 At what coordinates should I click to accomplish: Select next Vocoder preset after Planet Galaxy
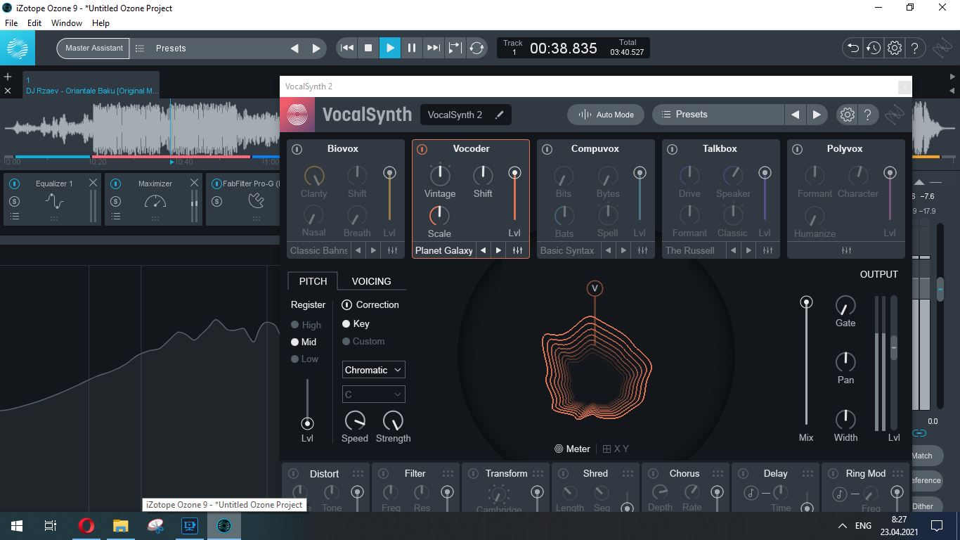pyautogui.click(x=499, y=250)
